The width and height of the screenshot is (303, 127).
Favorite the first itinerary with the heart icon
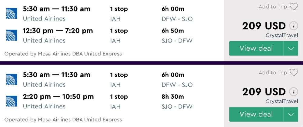tap(294, 7)
